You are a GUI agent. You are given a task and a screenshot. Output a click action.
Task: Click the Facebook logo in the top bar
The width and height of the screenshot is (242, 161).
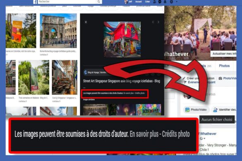point(35,2)
